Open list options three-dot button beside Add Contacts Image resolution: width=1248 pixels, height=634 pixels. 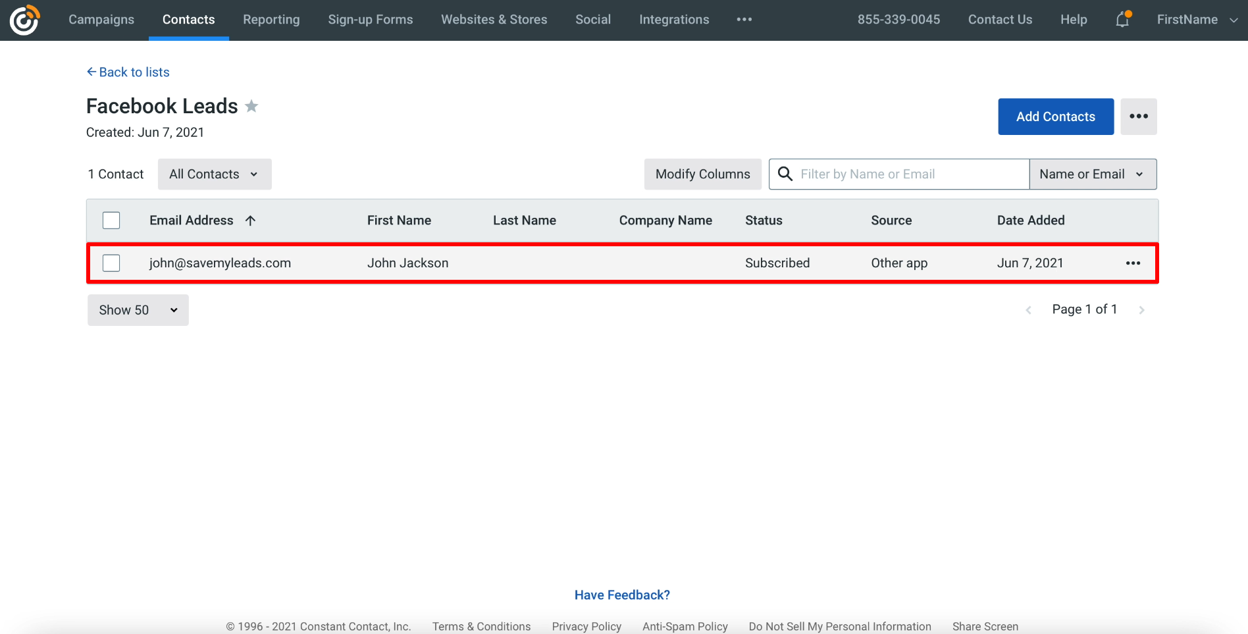1139,117
